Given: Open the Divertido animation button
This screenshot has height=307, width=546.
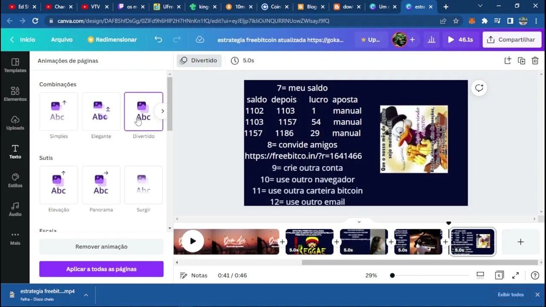Looking at the screenshot, I should [199, 61].
